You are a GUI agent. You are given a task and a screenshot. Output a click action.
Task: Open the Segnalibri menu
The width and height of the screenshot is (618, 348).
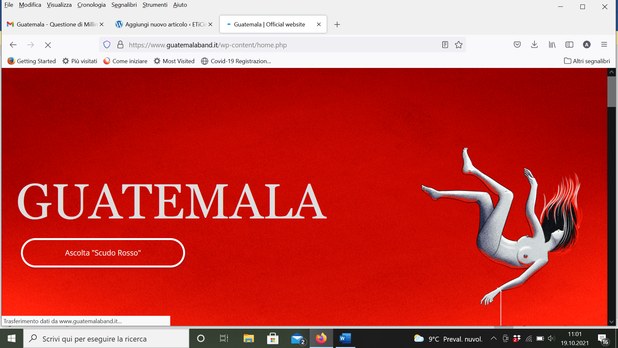(124, 5)
